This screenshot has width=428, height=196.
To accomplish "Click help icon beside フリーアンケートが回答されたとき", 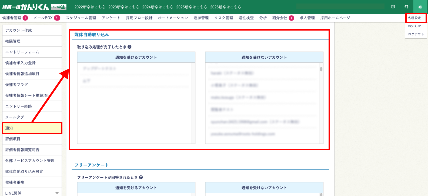I will click(141, 178).
